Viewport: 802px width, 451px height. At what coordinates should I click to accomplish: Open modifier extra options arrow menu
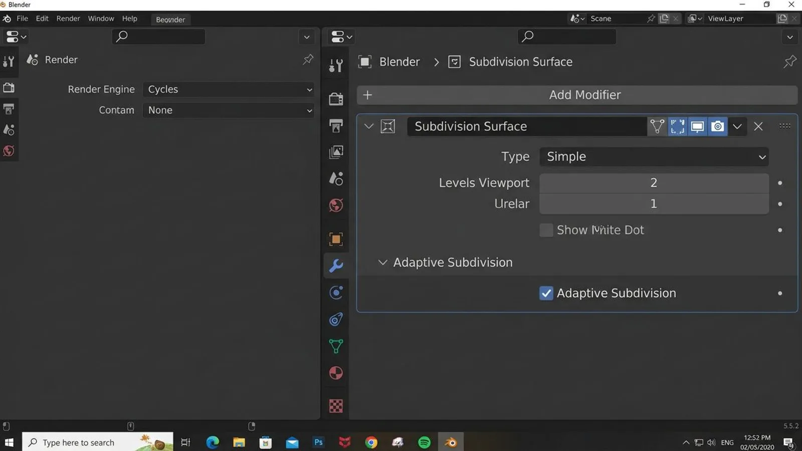[x=737, y=126]
